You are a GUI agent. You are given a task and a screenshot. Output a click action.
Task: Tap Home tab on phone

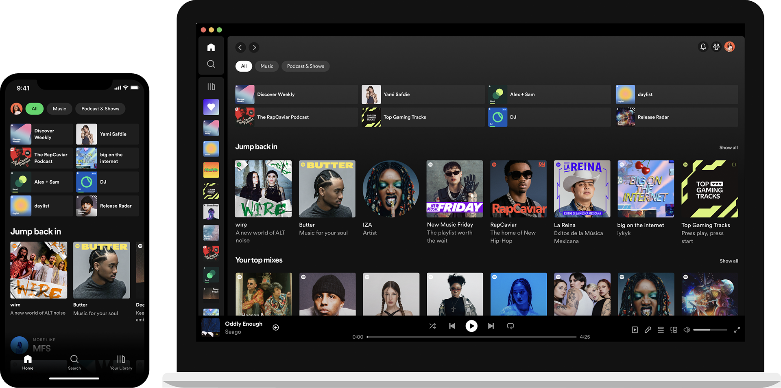point(28,362)
